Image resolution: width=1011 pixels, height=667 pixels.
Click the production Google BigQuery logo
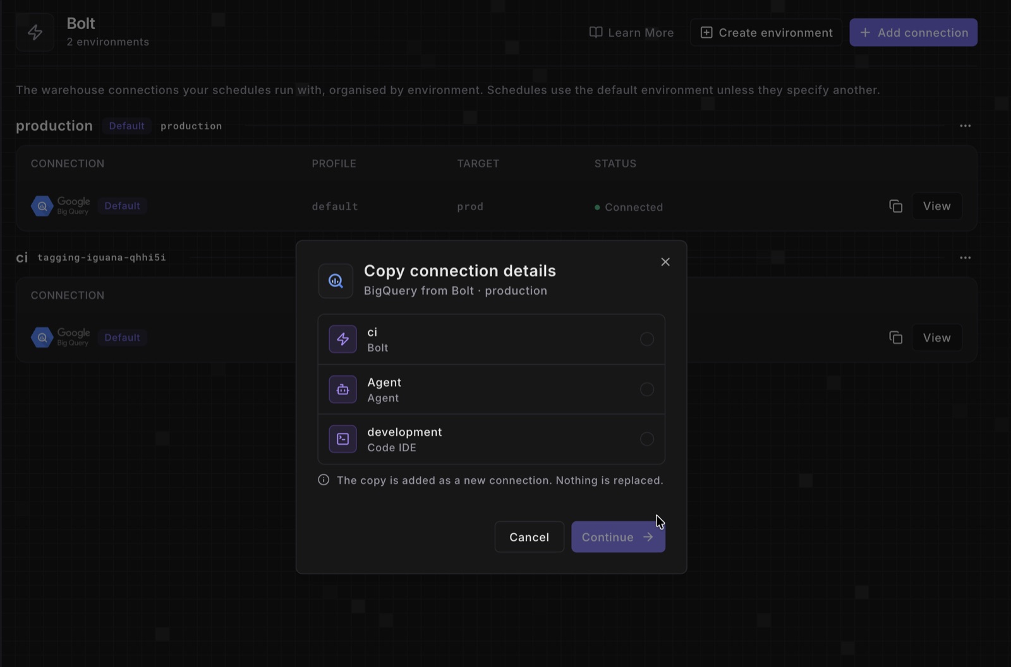61,206
